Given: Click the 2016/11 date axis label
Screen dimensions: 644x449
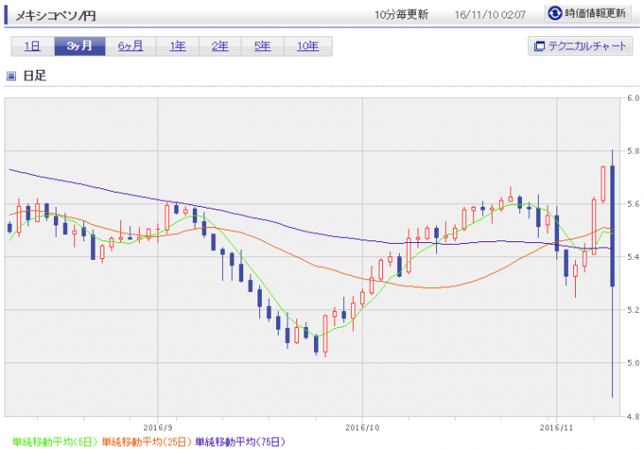Looking at the screenshot, I should (556, 425).
